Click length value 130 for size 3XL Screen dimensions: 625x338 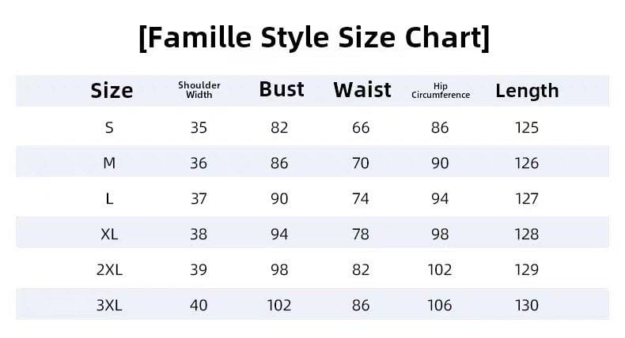pos(526,306)
